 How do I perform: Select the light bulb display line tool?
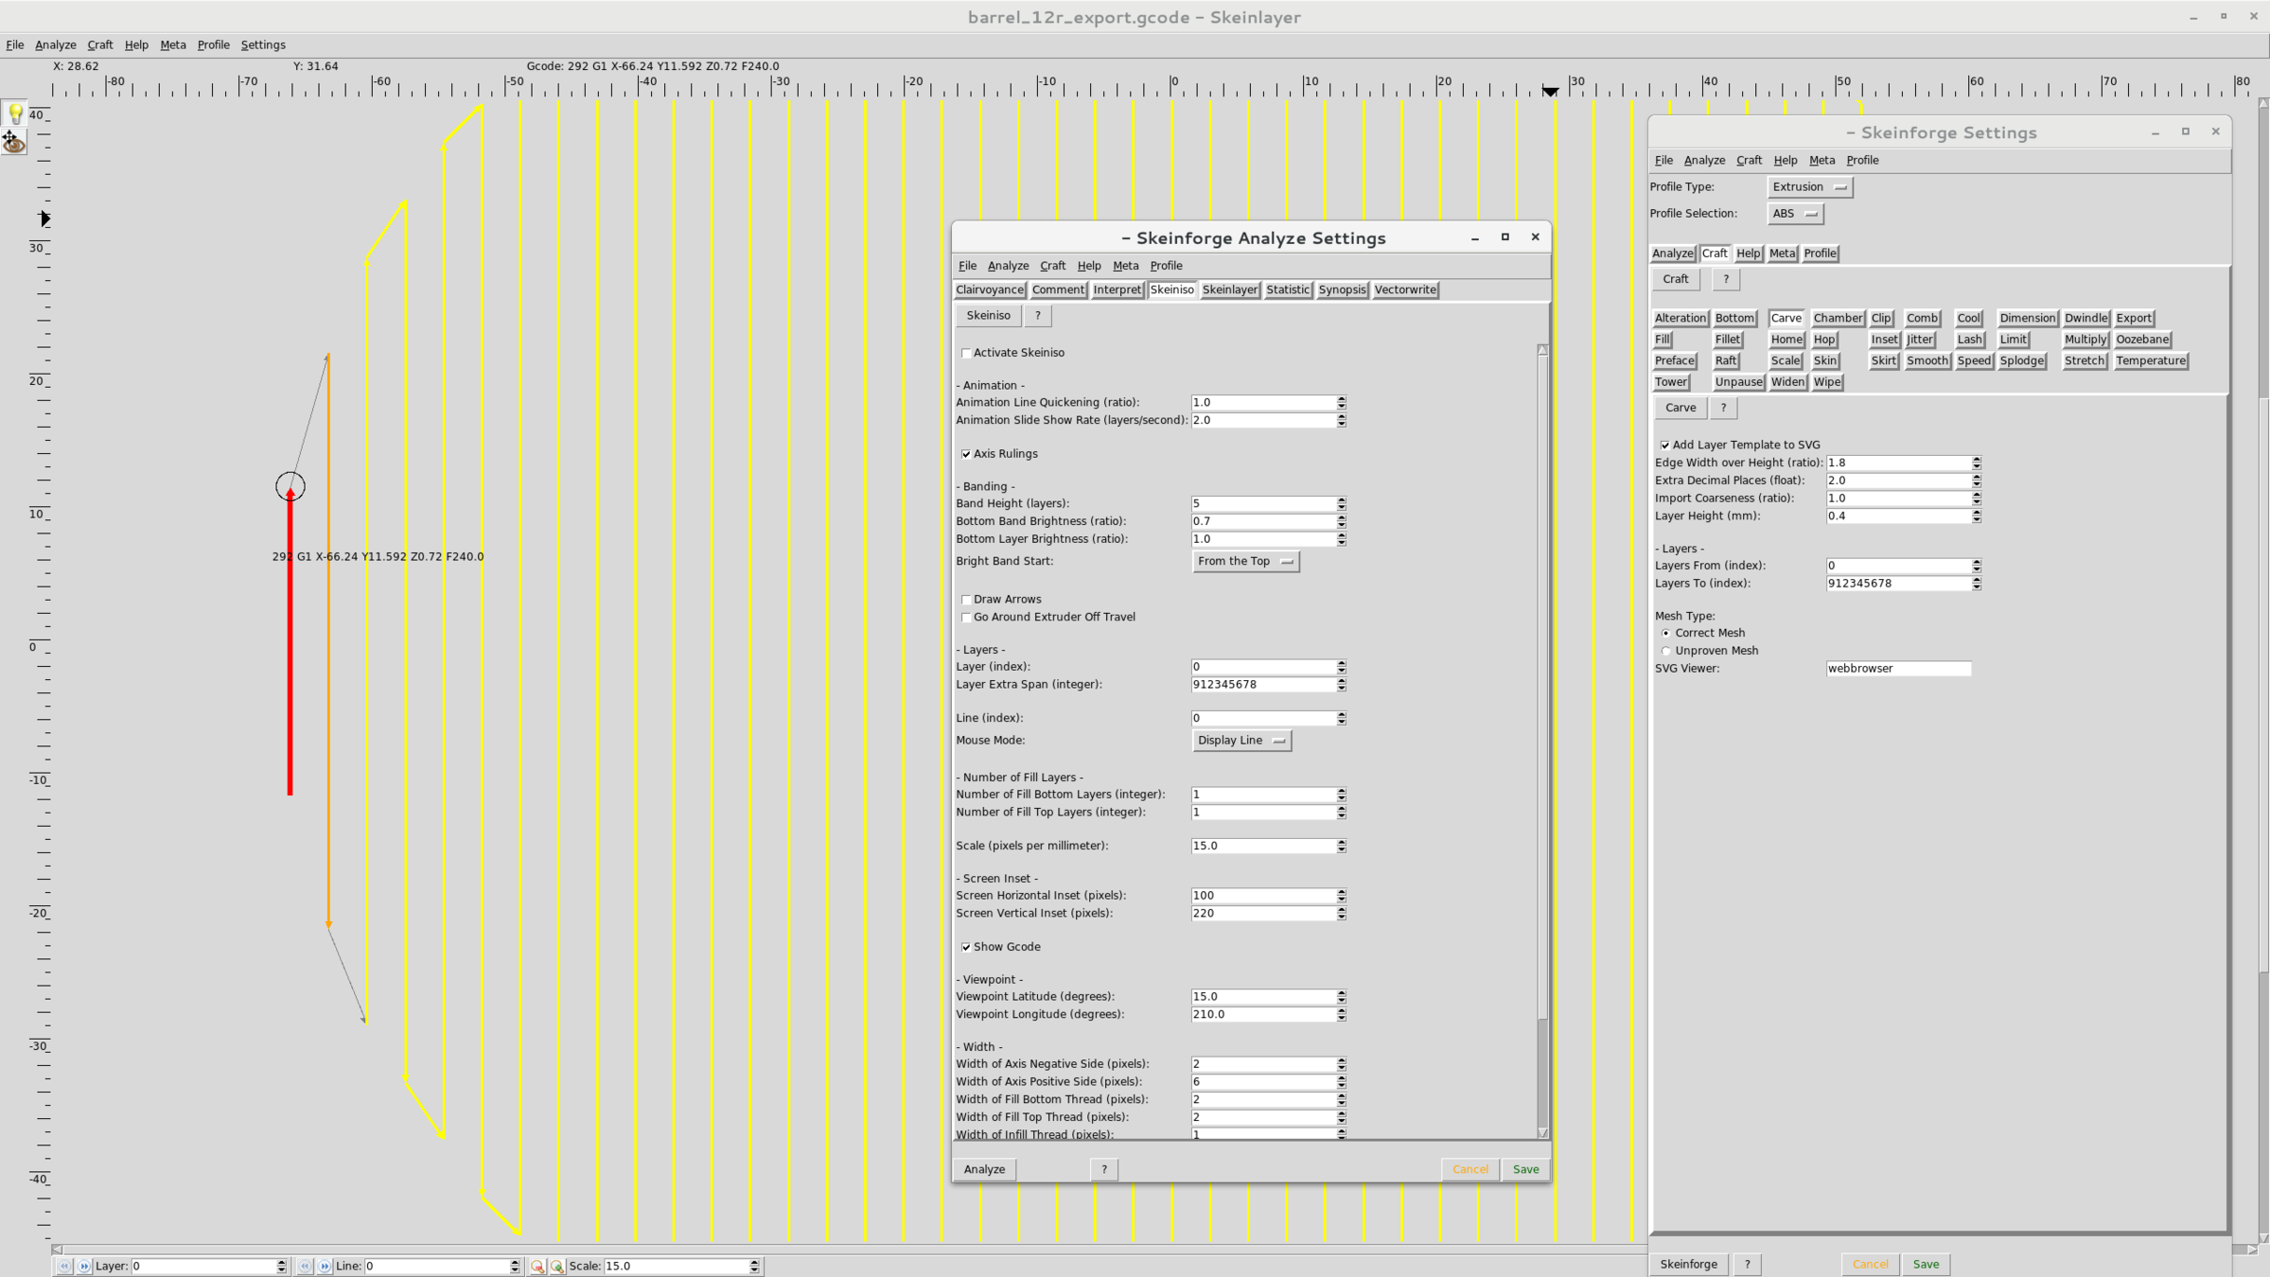pos(14,114)
